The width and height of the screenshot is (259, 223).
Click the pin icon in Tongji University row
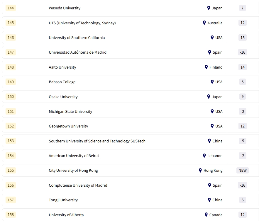click(209, 200)
